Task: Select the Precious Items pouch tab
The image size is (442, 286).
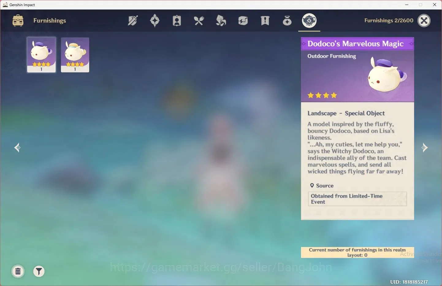Action: click(287, 21)
